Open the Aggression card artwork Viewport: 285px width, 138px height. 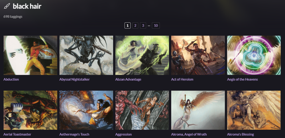click(x=142, y=110)
